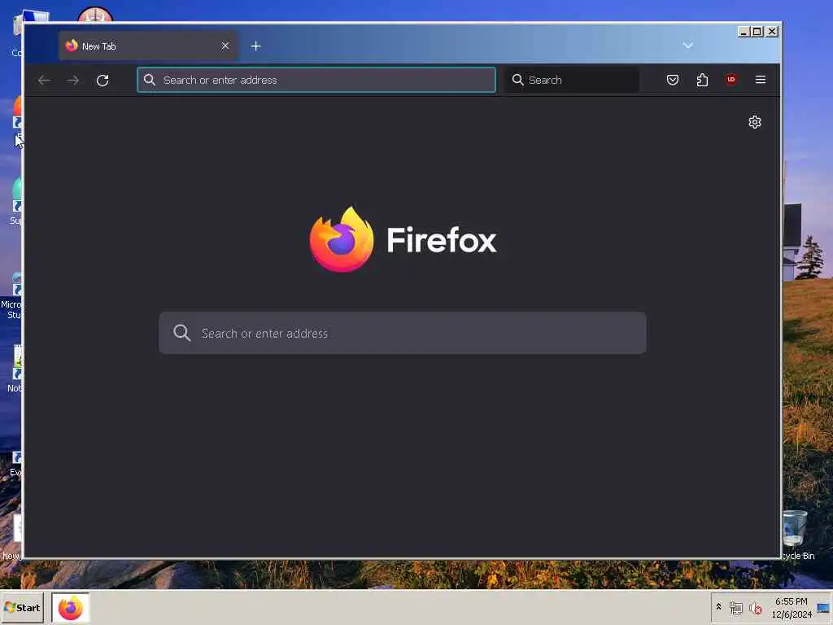Close the New Tab tab

click(x=225, y=46)
